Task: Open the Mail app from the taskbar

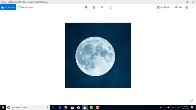Action: pyautogui.click(x=78, y=107)
